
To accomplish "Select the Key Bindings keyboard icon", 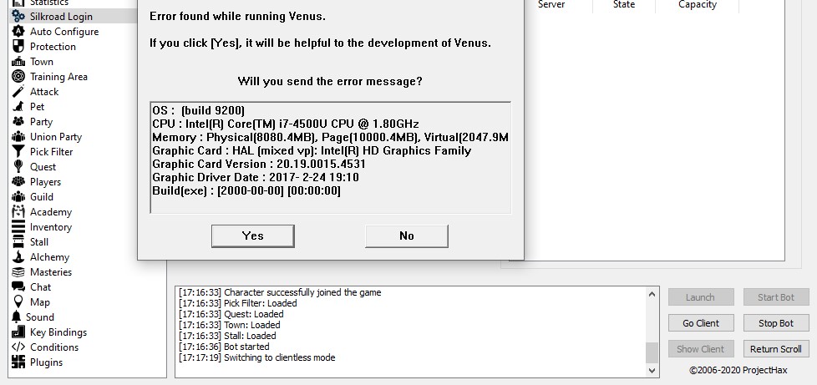I will (x=18, y=332).
